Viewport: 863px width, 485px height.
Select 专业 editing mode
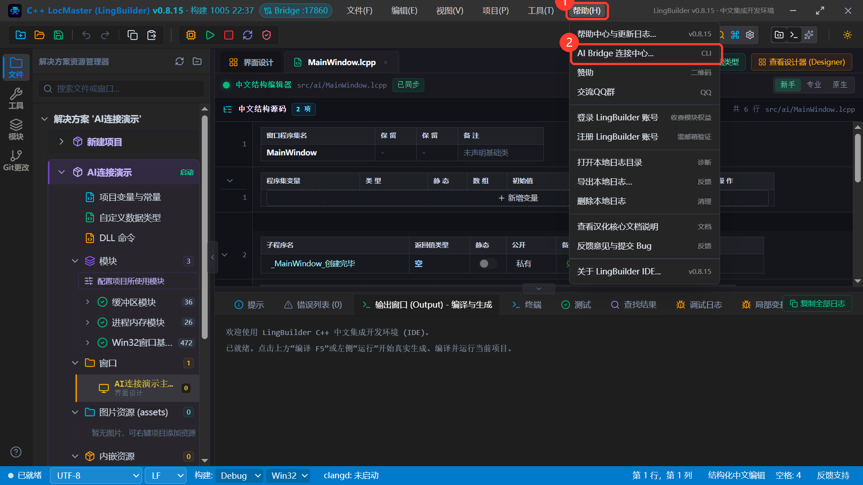(814, 84)
